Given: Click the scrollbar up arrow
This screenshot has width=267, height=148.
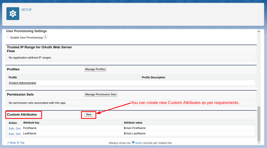Looking at the screenshot, I should pyautogui.click(x=259, y=31).
